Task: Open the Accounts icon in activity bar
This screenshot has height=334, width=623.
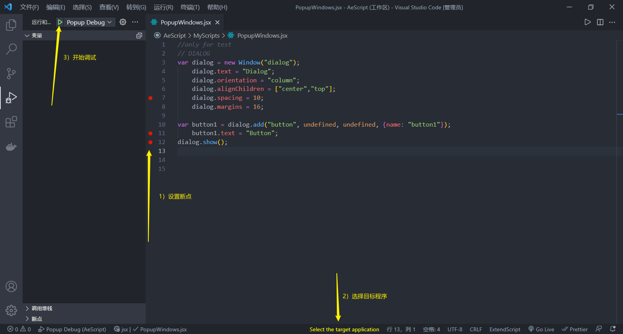Action: pos(11,287)
